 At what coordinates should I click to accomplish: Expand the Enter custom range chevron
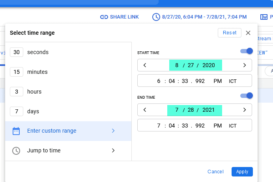113,131
